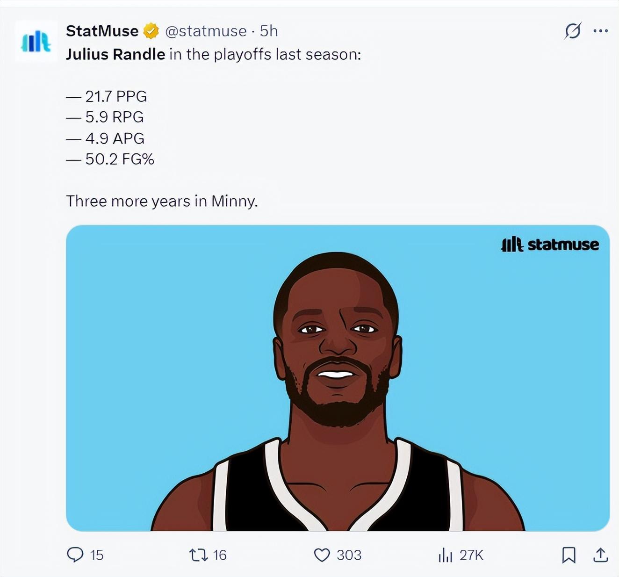Screen dimensions: 619x577
Task: Click the gold verified badge
Action: pos(151,31)
